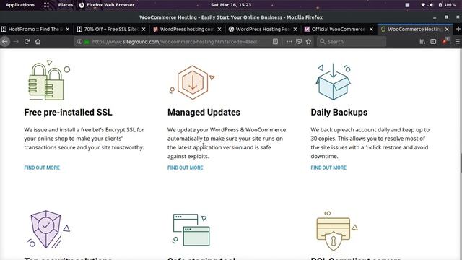Click the Sat Mar 16 clock
Viewport: 462px width, 260px height.
(231, 5)
